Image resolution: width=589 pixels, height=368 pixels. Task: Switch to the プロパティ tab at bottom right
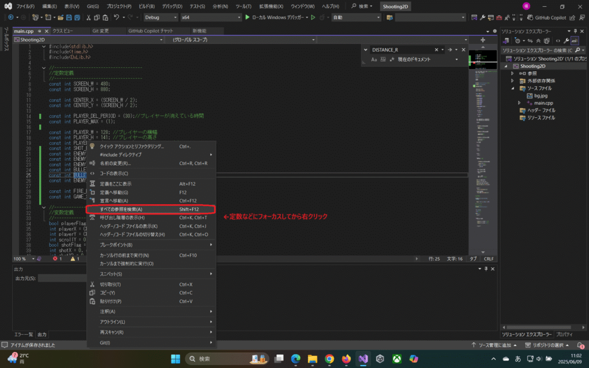[564, 334]
